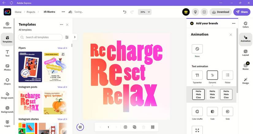Select Fade animation
This screenshot has height=134, width=253.
pos(212,111)
